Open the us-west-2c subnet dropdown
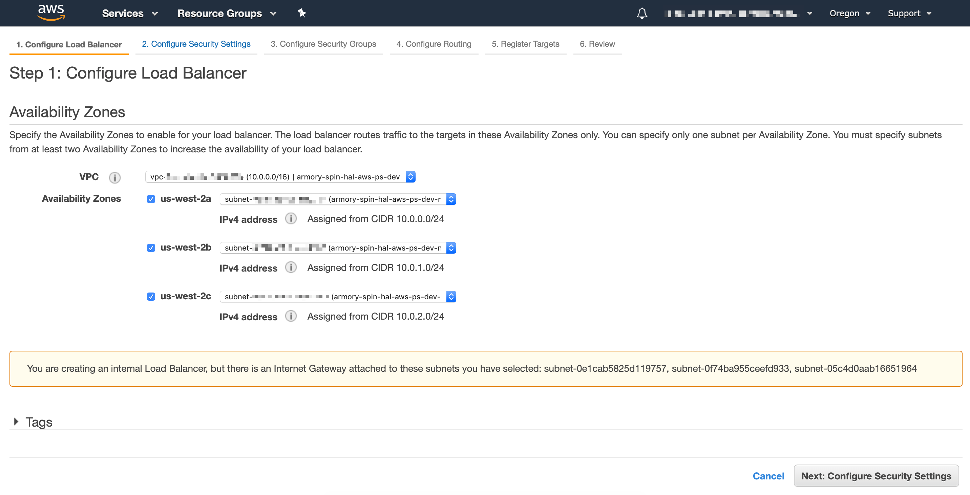The height and width of the screenshot is (495, 970). point(337,297)
